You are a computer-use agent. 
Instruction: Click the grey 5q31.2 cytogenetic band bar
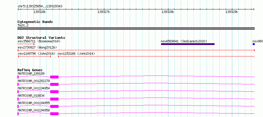(x=136, y=29)
